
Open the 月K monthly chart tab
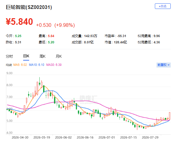[x=59, y=56]
